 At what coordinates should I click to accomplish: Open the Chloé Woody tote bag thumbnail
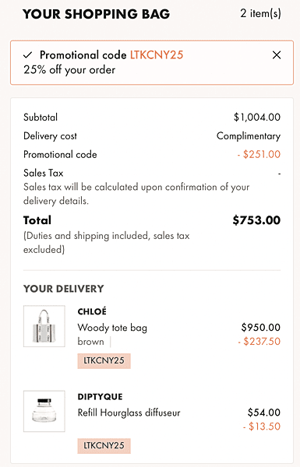44,326
